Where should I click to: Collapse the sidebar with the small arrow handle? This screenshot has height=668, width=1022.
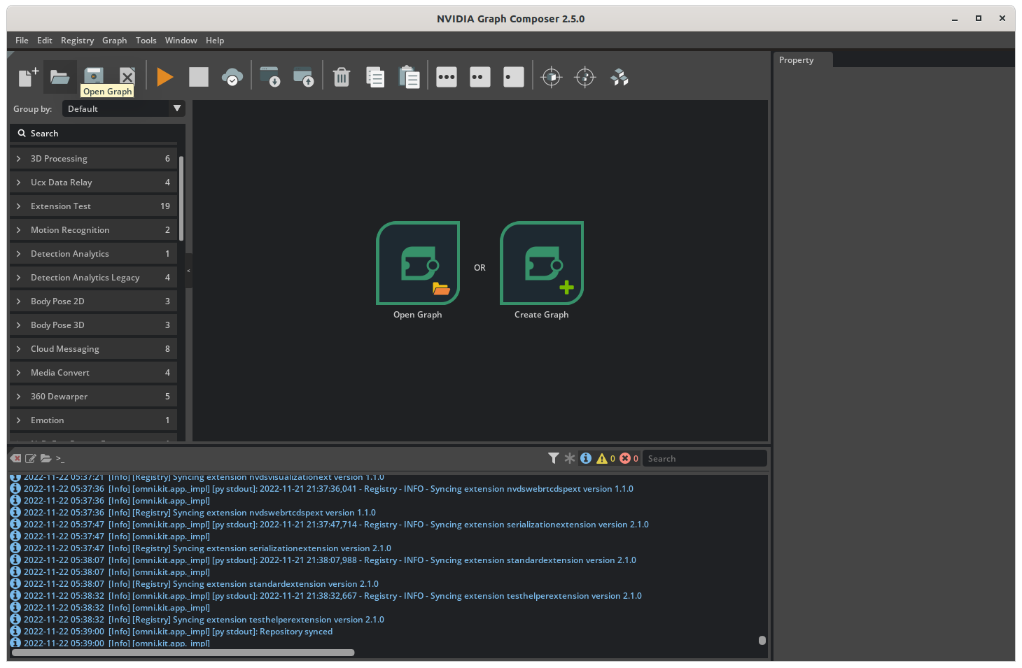pyautogui.click(x=188, y=271)
